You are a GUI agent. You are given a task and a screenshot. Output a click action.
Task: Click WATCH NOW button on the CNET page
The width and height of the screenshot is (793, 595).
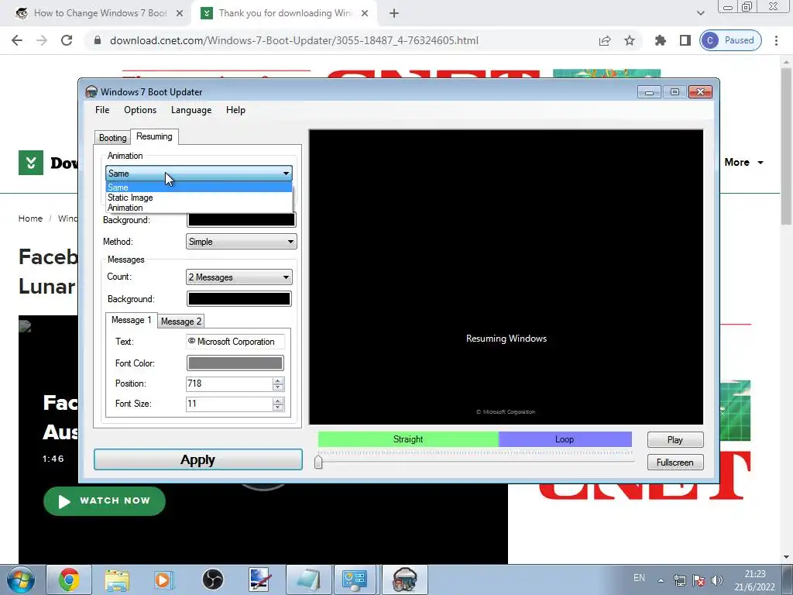point(105,501)
